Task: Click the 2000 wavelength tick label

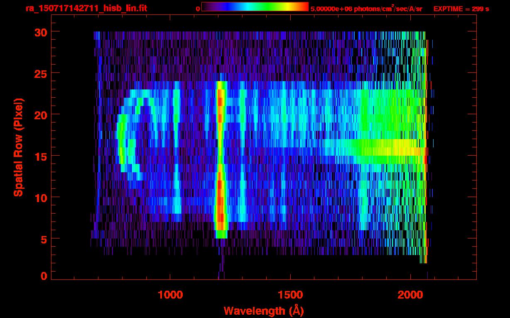Action: [x=410, y=295]
